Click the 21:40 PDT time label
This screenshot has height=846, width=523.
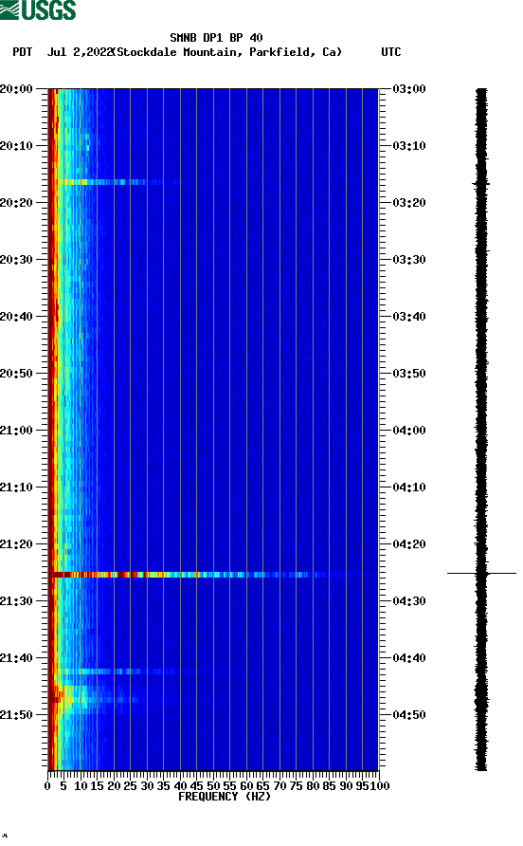pos(16,658)
